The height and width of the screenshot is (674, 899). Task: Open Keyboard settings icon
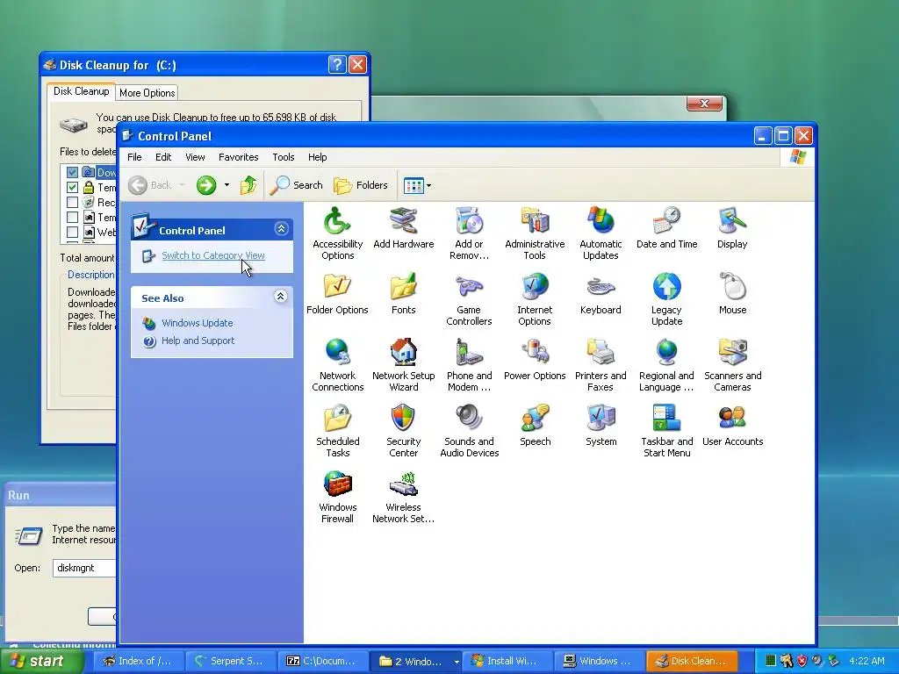click(x=601, y=294)
